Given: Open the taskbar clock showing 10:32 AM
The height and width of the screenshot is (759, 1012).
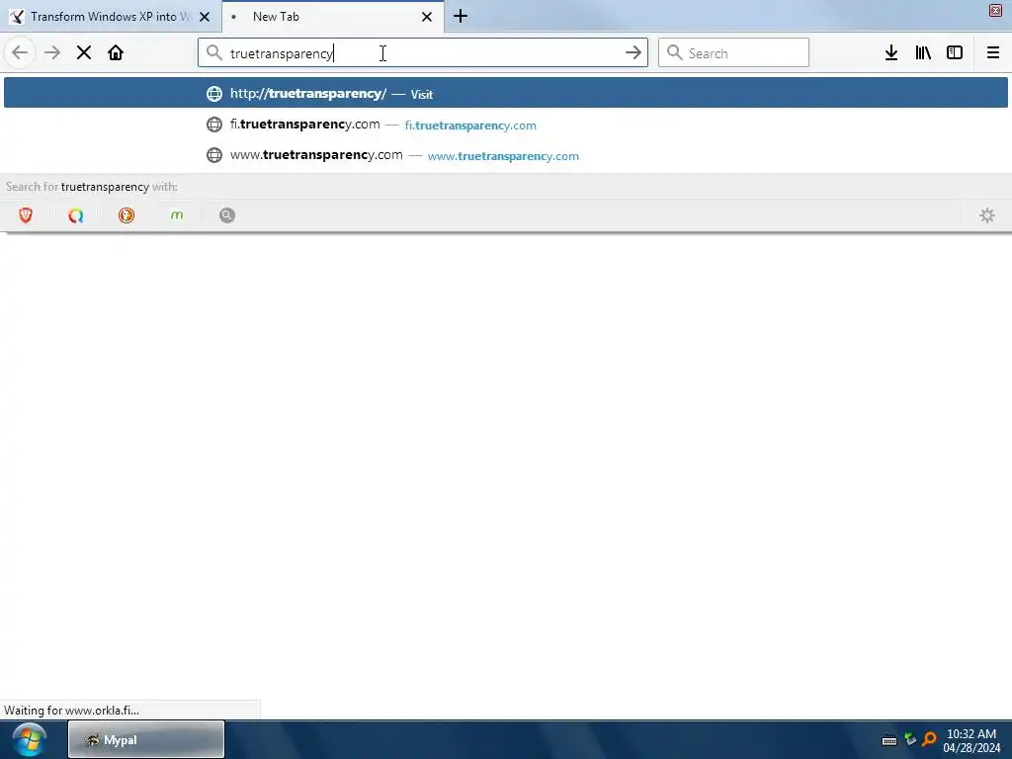Looking at the screenshot, I should click(971, 740).
